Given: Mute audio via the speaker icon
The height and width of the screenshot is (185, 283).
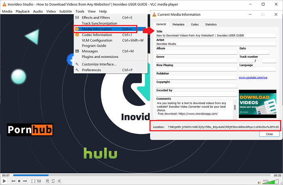Looking at the screenshot, I should point(260,183).
